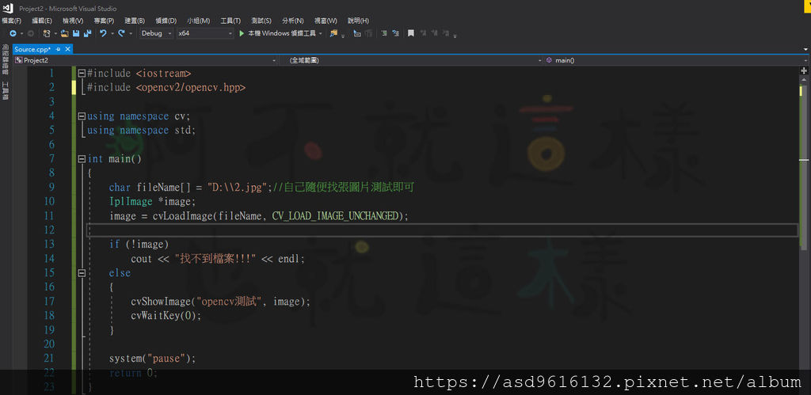
Task: Open the 分析(N) Analyze menu
Action: pos(293,21)
